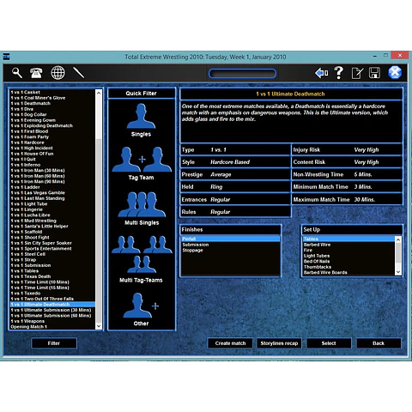This screenshot has width=412, height=412.
Task: Open the globe world icon
Action: (58, 73)
